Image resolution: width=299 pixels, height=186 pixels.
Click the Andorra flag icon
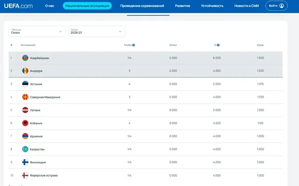tap(25, 71)
